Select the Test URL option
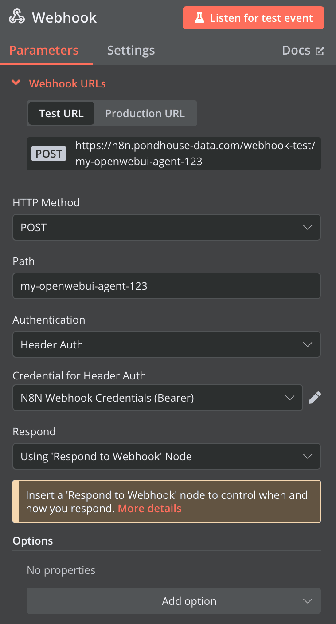This screenshot has height=624, width=336. point(61,113)
